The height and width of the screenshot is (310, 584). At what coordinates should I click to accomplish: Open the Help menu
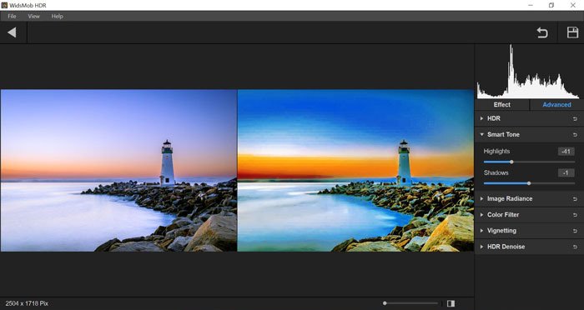tap(57, 17)
